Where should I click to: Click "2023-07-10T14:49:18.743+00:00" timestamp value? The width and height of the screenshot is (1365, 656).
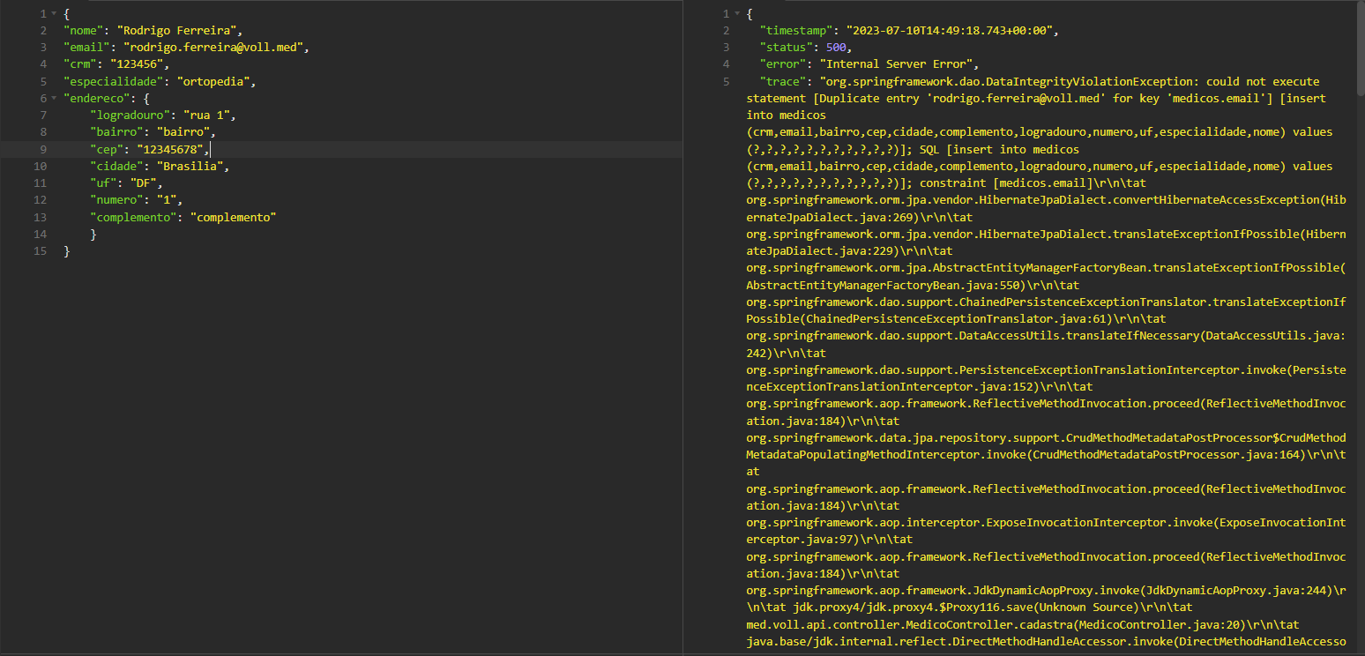[x=951, y=31]
